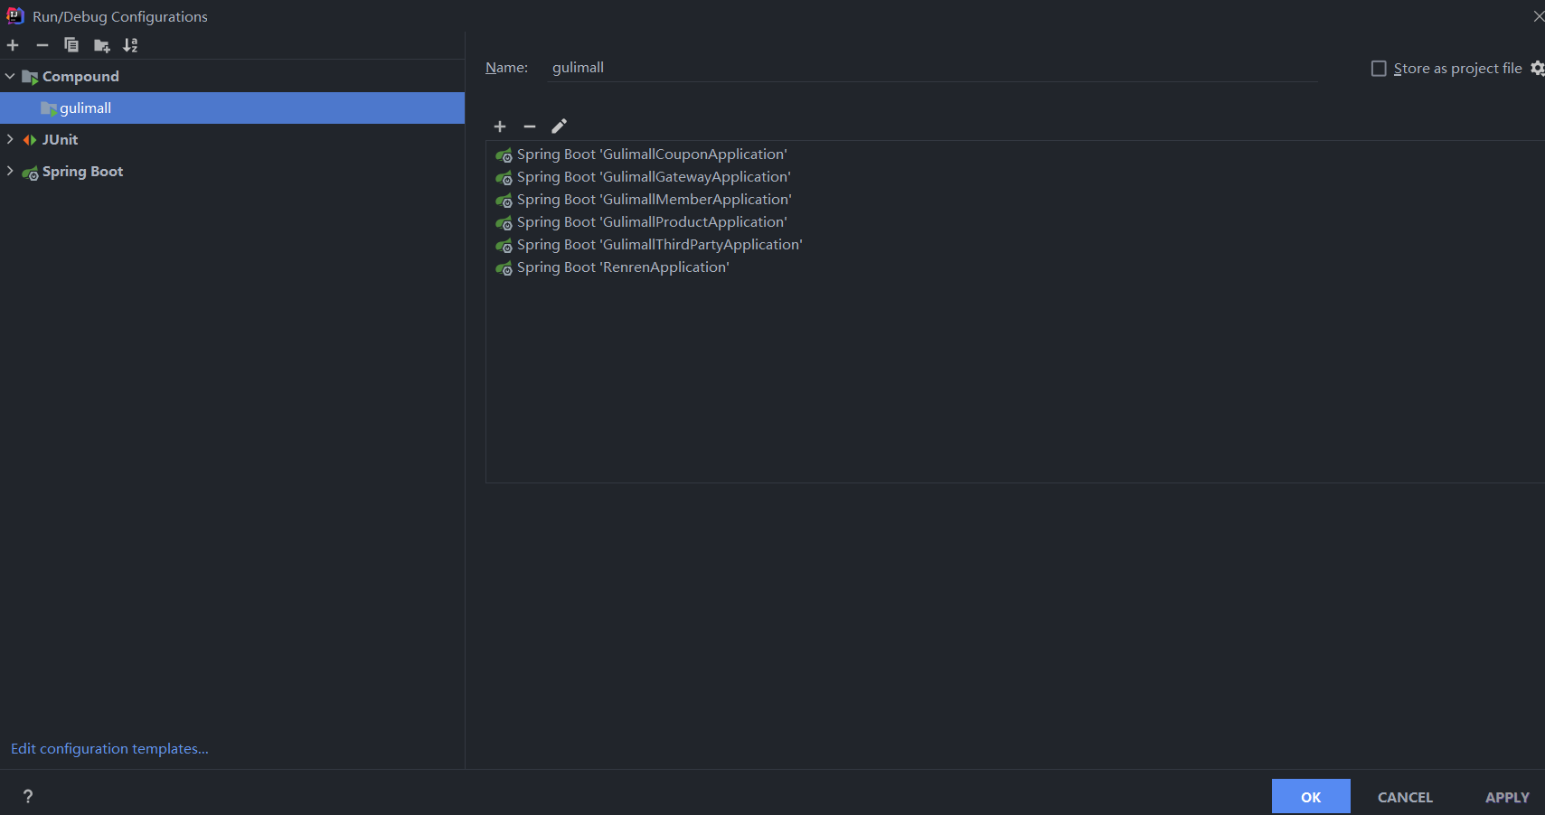Select the JUnit category label
The image size is (1545, 815).
(60, 140)
